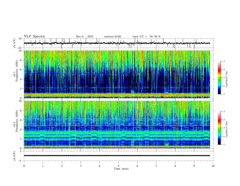The width and height of the screenshot is (240, 186).
Task: Select the "Time (min)" axis label
Action: coord(121,169)
